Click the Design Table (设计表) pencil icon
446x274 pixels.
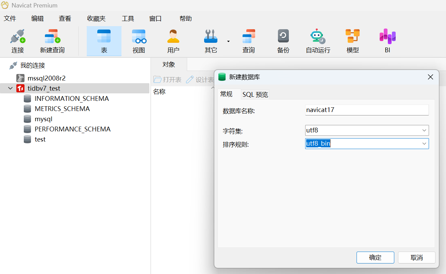pos(189,79)
